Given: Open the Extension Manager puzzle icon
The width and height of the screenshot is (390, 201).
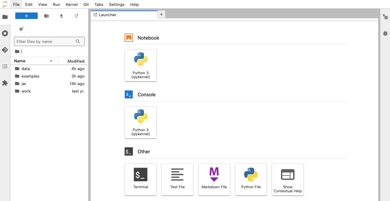Looking at the screenshot, I should pyautogui.click(x=5, y=83).
